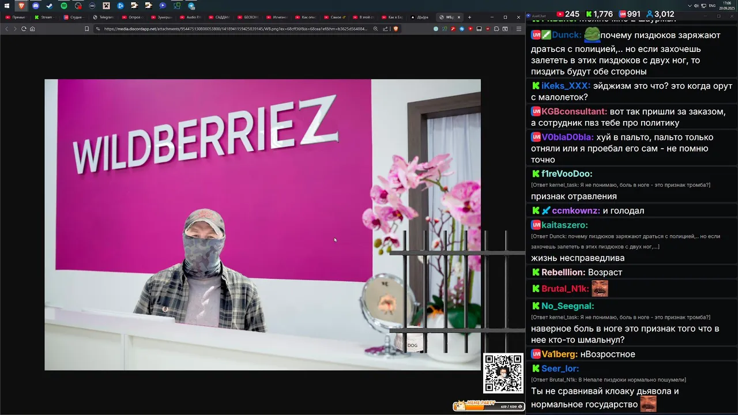Click the browser Forward arrow
The image size is (738, 415).
click(x=15, y=29)
